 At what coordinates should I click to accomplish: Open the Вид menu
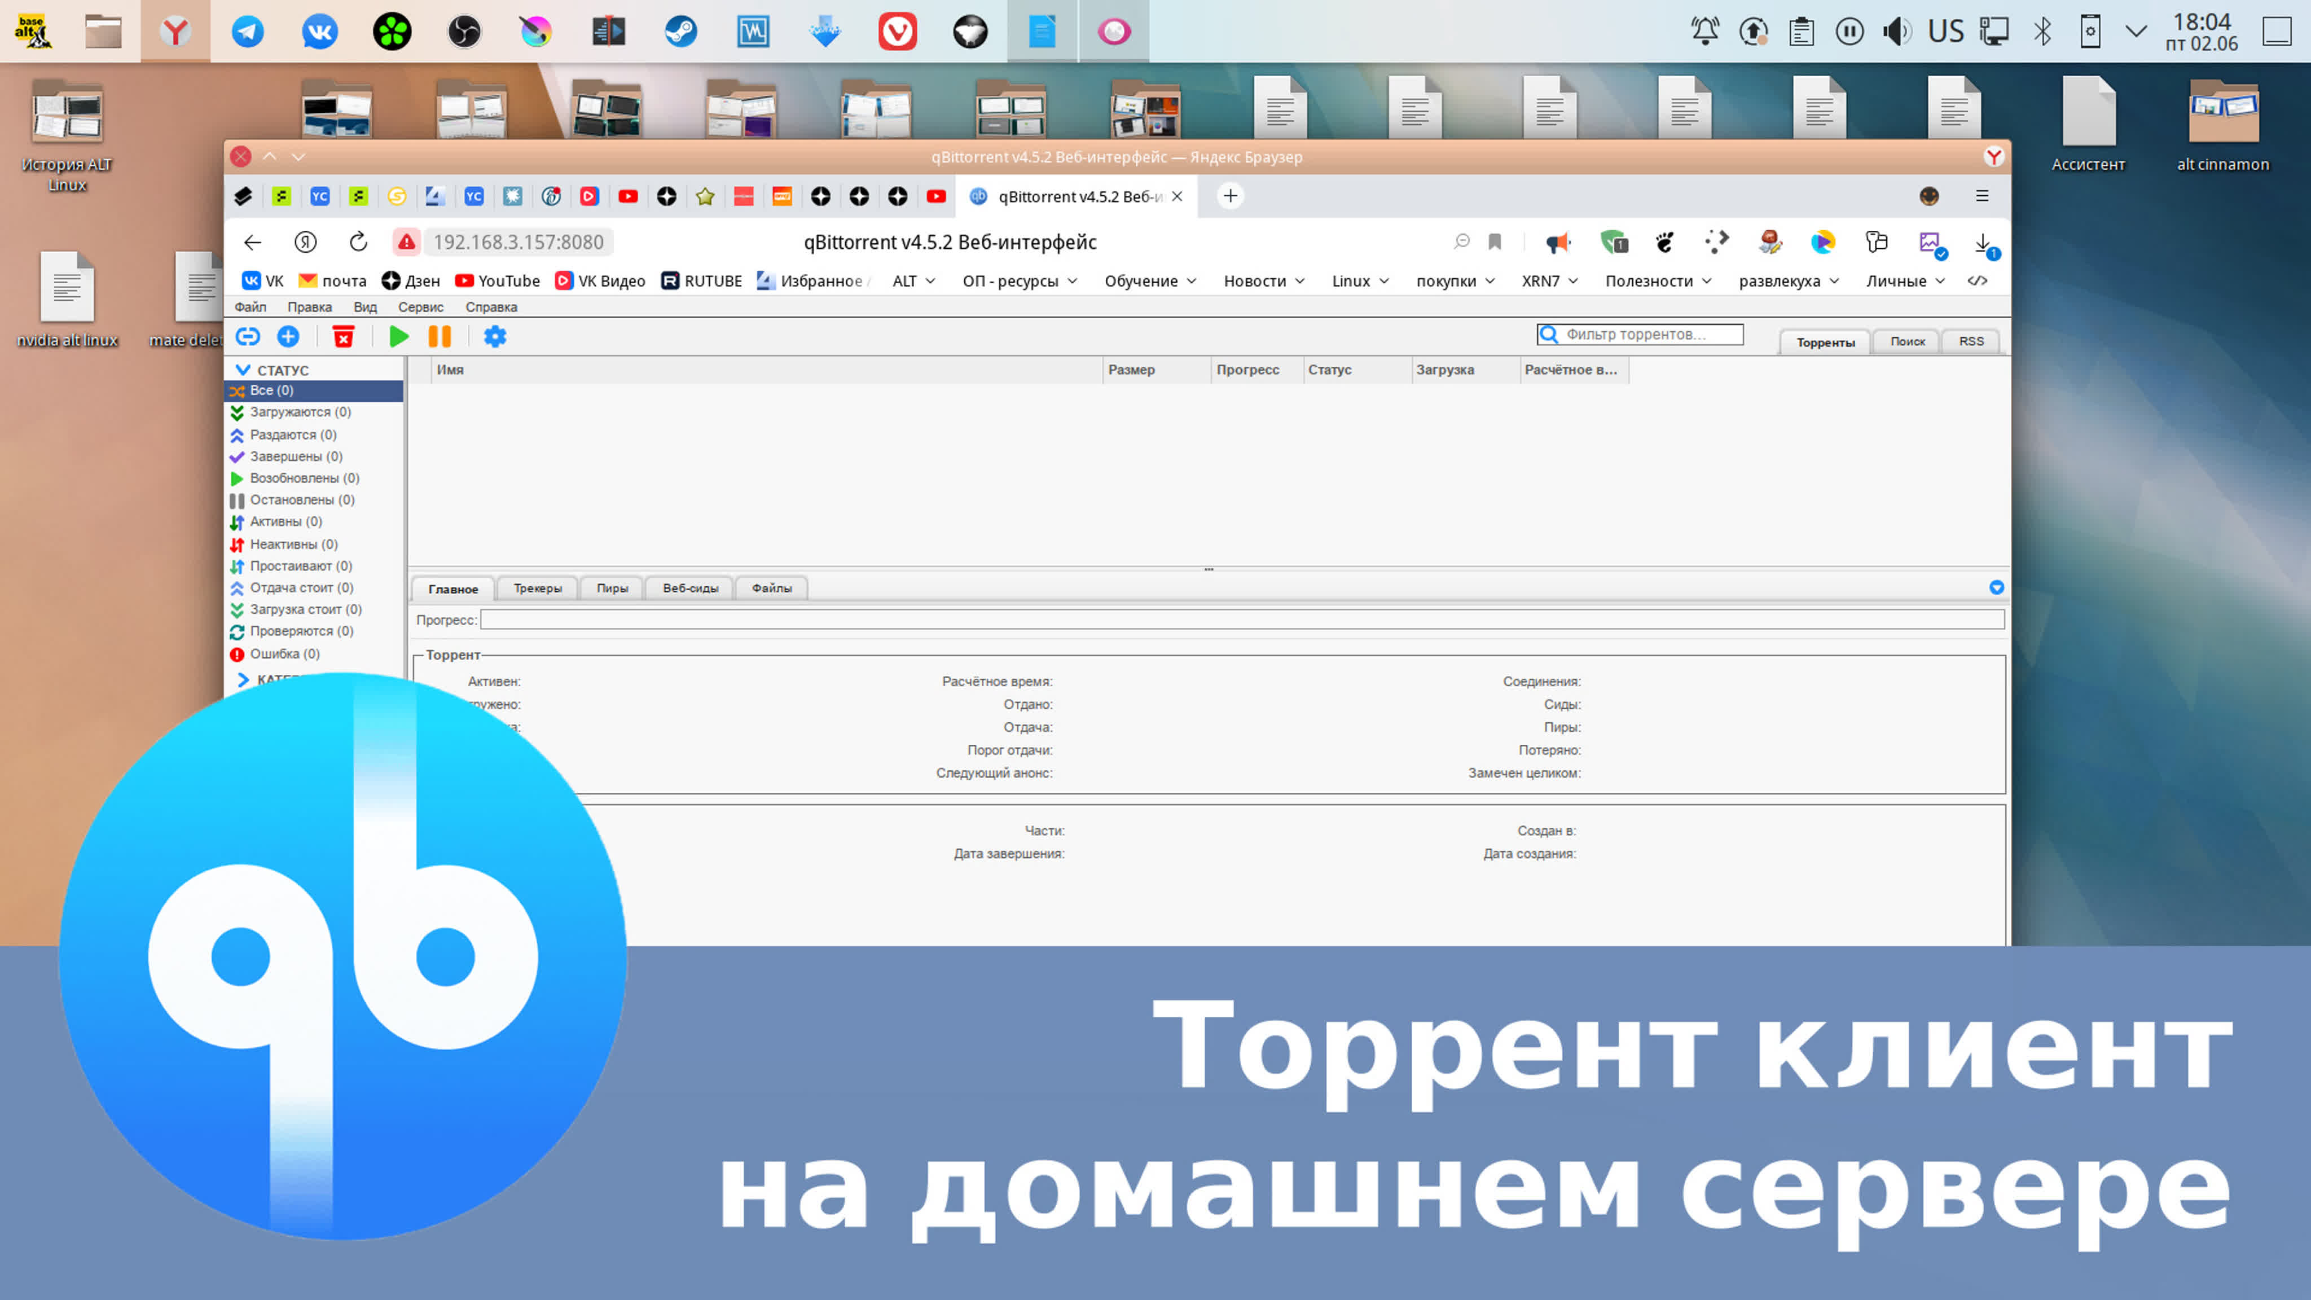[x=365, y=307]
